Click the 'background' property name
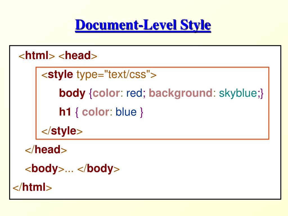288x216 pixels. pyautogui.click(x=181, y=93)
